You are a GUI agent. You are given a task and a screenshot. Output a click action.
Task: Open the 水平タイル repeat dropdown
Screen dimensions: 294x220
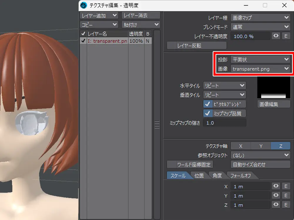[225, 86]
